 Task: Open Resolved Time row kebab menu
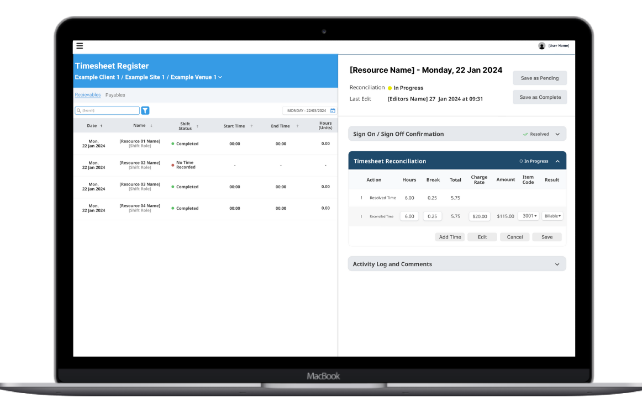click(361, 198)
